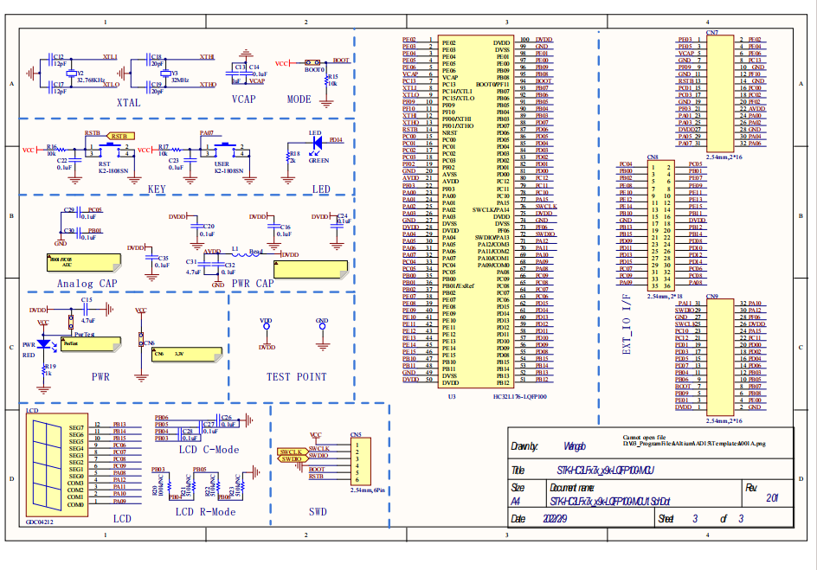The height and width of the screenshot is (570, 817).
Task: Click the "LCD C-Mode" label
Action: 209,450
